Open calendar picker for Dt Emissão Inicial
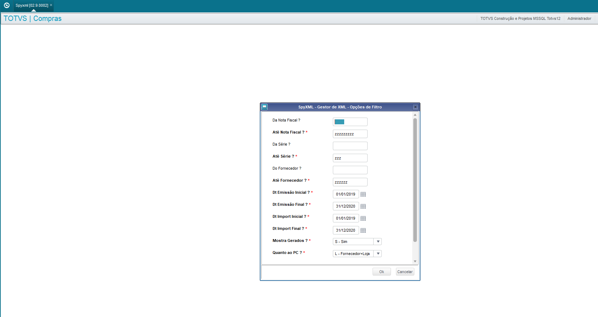Screen dimensions: 598x317 click(363, 194)
